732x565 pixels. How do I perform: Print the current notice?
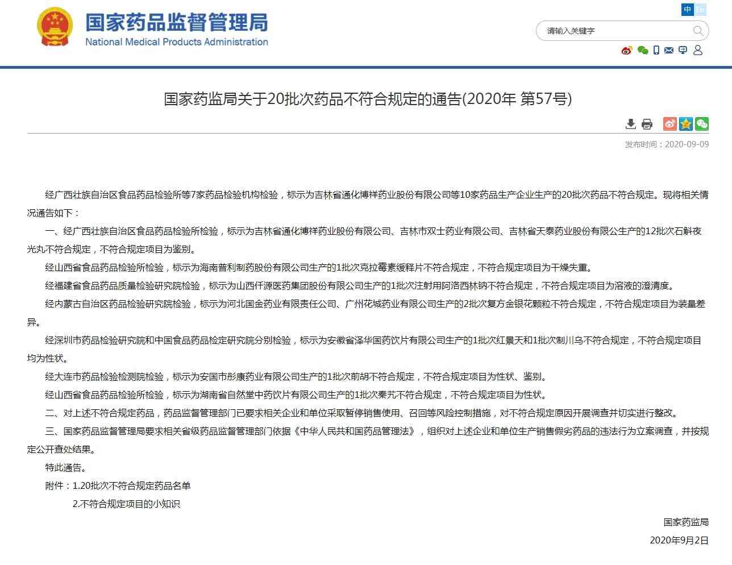point(647,124)
